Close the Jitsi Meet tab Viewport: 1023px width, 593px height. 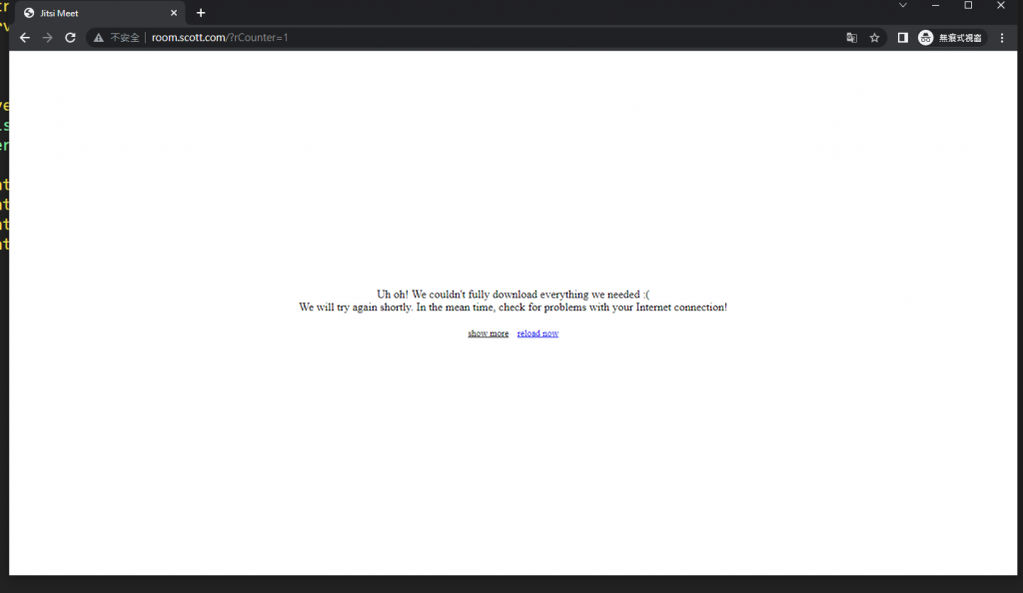(x=174, y=13)
